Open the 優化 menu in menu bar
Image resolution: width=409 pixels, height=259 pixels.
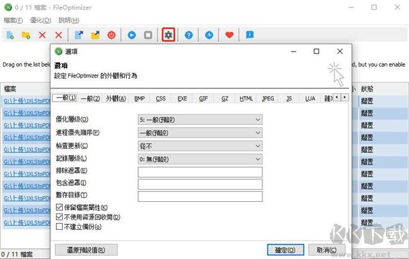coord(40,20)
